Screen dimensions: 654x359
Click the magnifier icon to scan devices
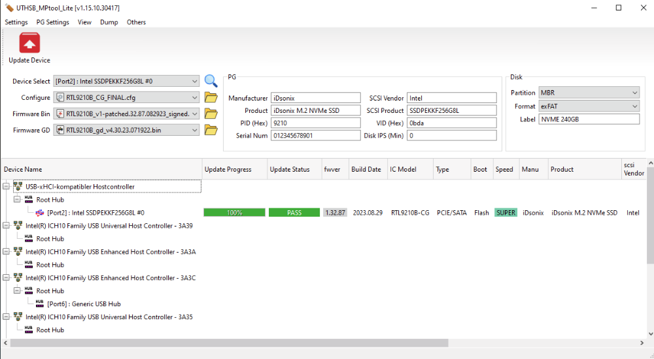pos(211,81)
